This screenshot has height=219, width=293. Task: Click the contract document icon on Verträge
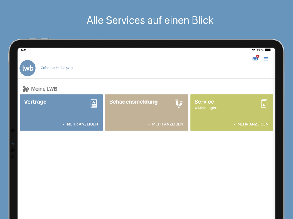tap(94, 104)
